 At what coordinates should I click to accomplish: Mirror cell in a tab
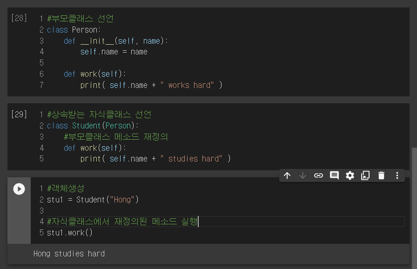(365, 175)
